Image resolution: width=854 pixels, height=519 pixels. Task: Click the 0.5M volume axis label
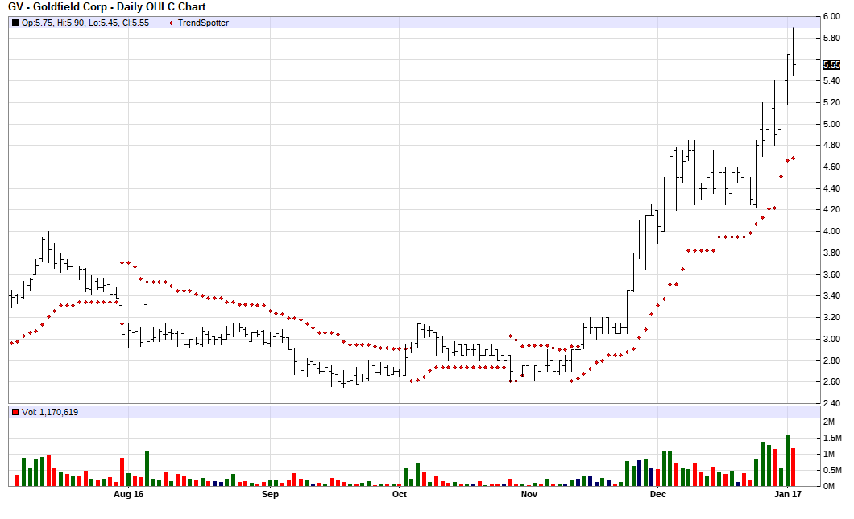tap(831, 470)
